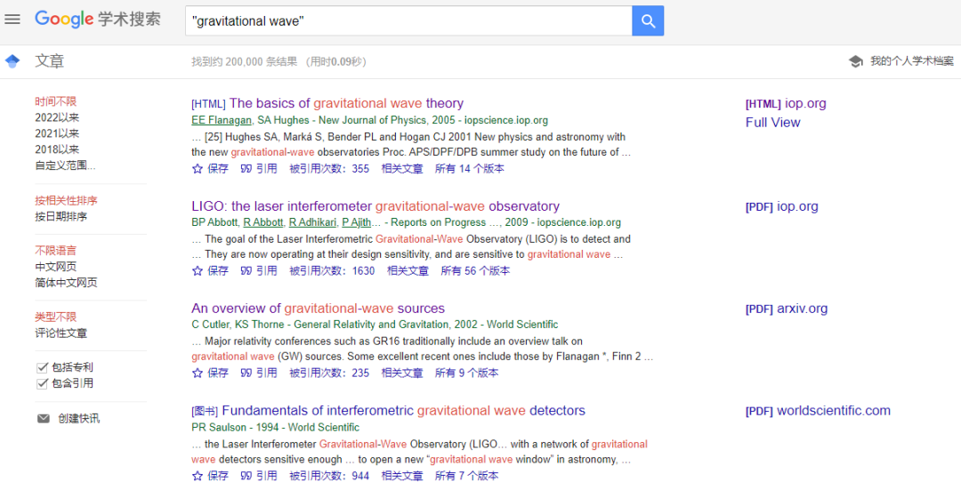Open [PDF] iop.org link for LIGO result

pyautogui.click(x=782, y=206)
